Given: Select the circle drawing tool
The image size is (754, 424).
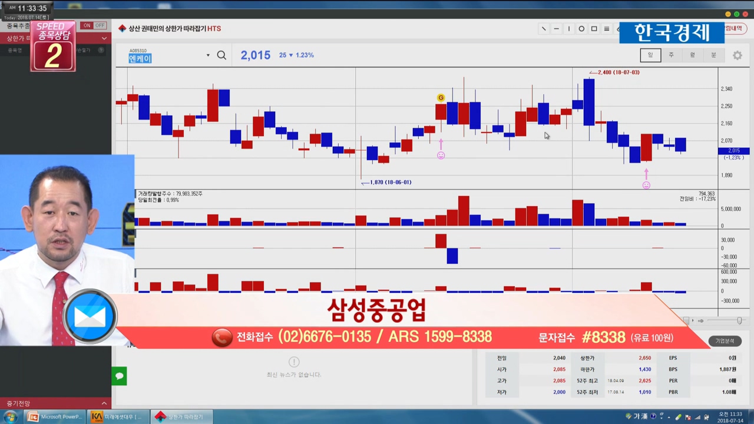Looking at the screenshot, I should pos(581,29).
